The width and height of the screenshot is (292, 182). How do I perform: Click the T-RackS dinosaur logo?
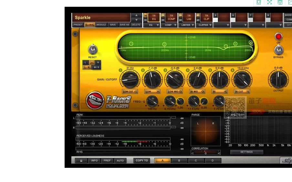95,100
